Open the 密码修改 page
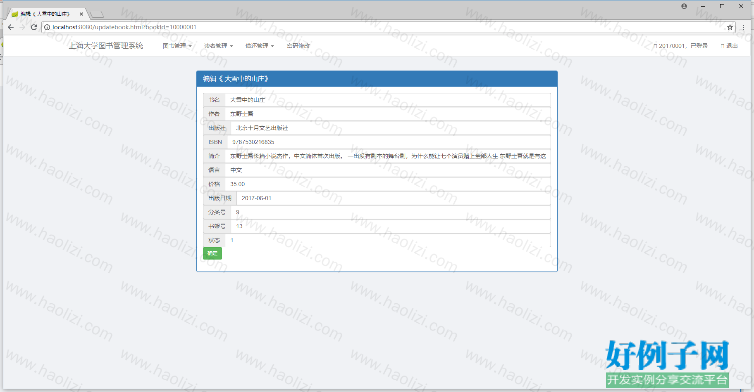The image size is (754, 392). point(298,46)
